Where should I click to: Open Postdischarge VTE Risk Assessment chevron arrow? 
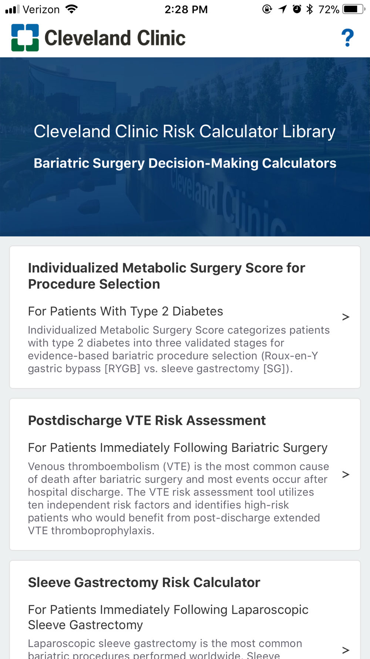(346, 474)
